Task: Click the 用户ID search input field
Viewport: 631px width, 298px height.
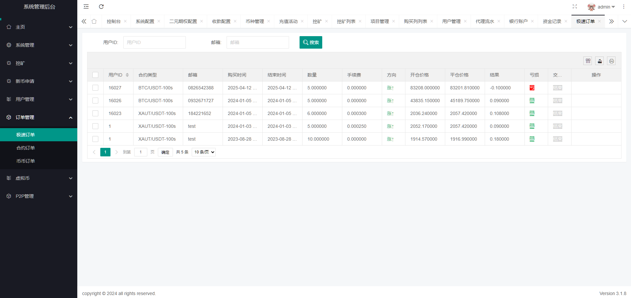Action: [154, 42]
